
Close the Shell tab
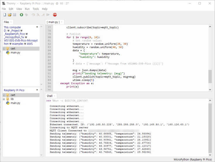(54, 96)
